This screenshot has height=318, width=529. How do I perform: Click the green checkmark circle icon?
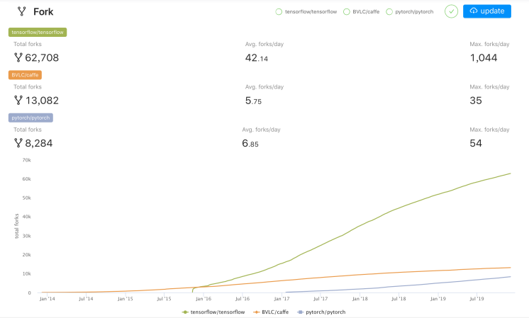click(x=451, y=11)
